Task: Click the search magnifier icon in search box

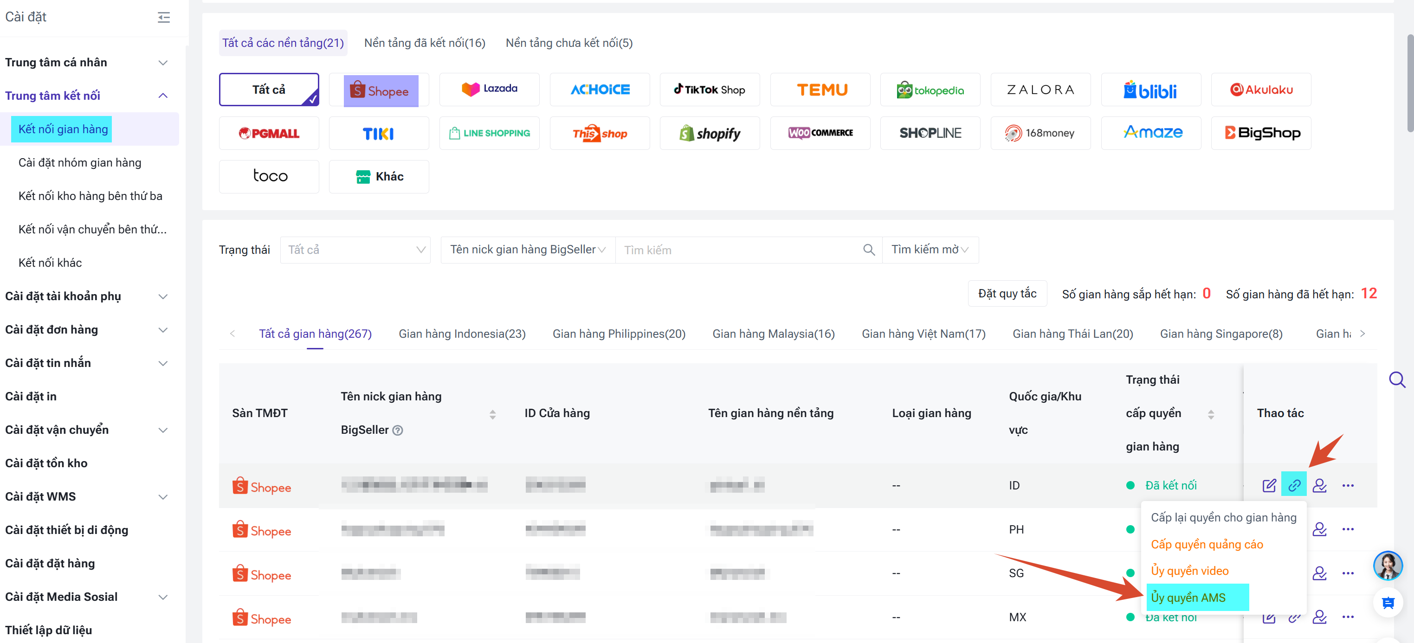Action: [868, 250]
